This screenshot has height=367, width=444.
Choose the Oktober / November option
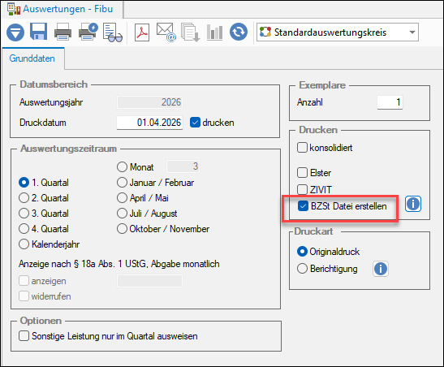tap(122, 228)
